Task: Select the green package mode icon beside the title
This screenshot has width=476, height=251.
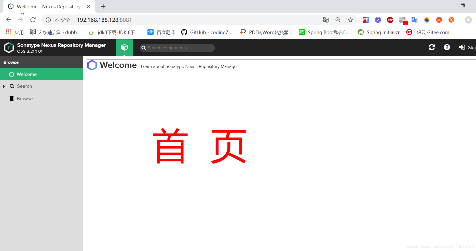Action: tap(125, 47)
